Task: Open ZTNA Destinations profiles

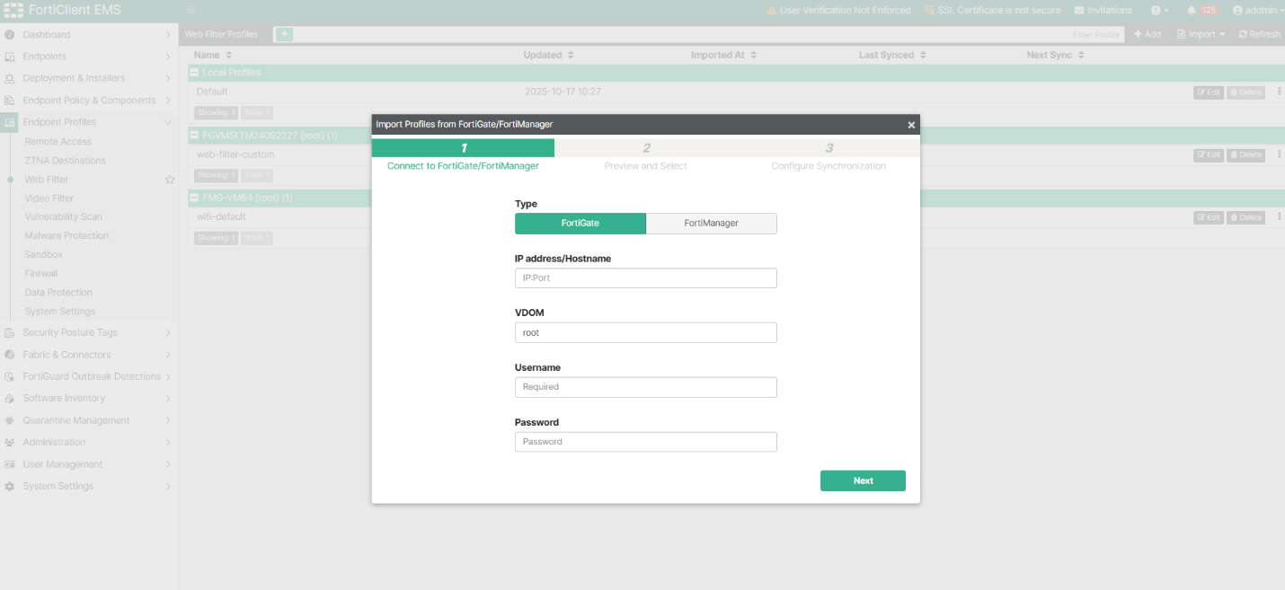Action: coord(66,161)
